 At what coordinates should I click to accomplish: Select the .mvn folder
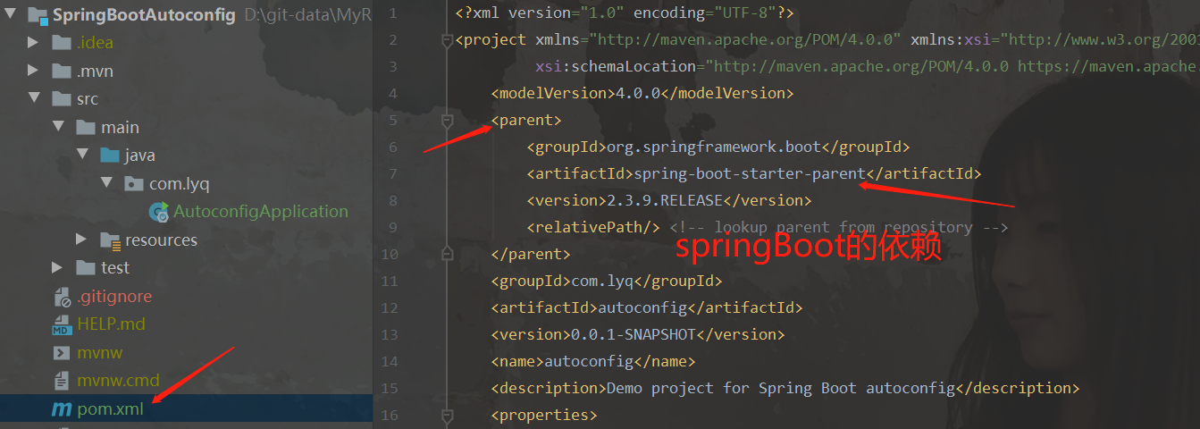(x=95, y=71)
